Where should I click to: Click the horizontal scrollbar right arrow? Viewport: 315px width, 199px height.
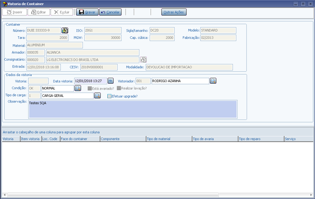pos(311,195)
